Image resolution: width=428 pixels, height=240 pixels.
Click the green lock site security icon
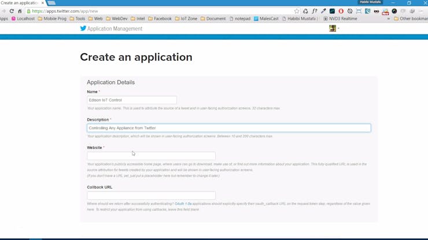click(x=29, y=11)
